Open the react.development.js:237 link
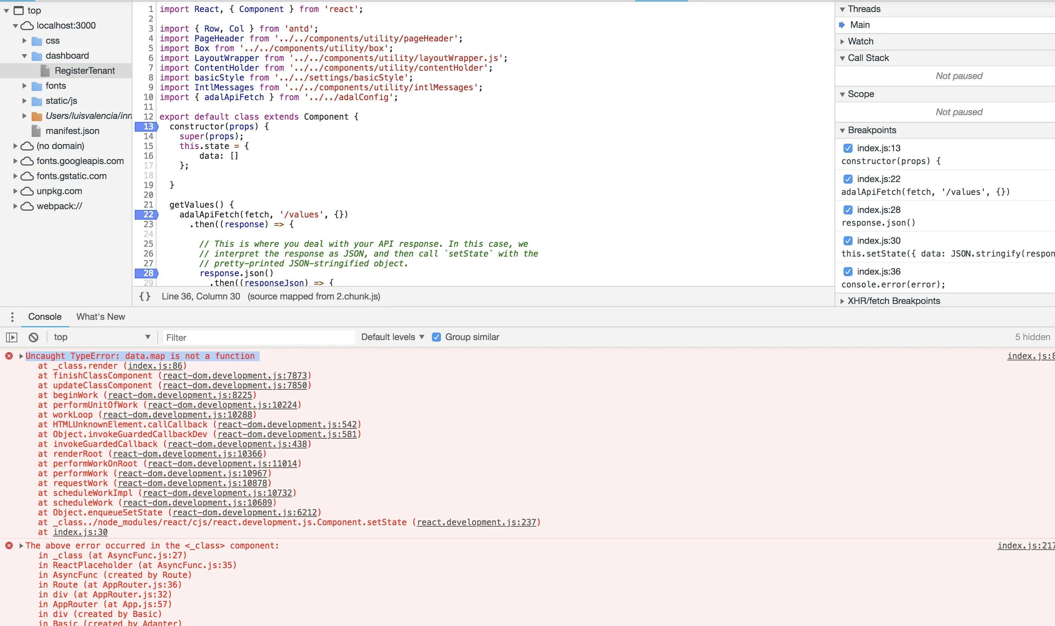Image resolution: width=1055 pixels, height=626 pixels. [x=476, y=522]
